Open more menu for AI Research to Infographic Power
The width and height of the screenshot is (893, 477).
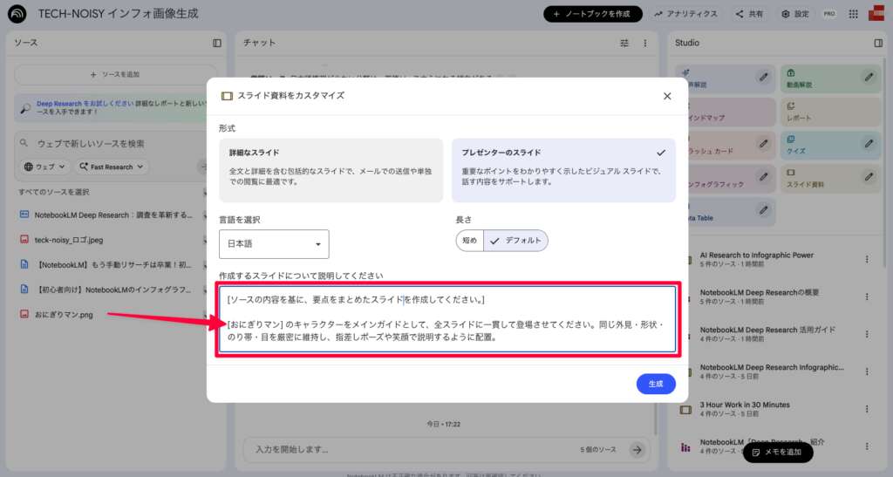[x=867, y=260]
